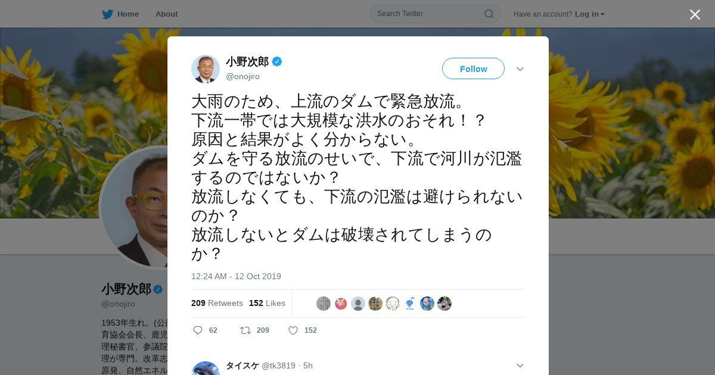The height and width of the screenshot is (375, 715).
Task: View the 152 Likes list
Action: coord(267,303)
